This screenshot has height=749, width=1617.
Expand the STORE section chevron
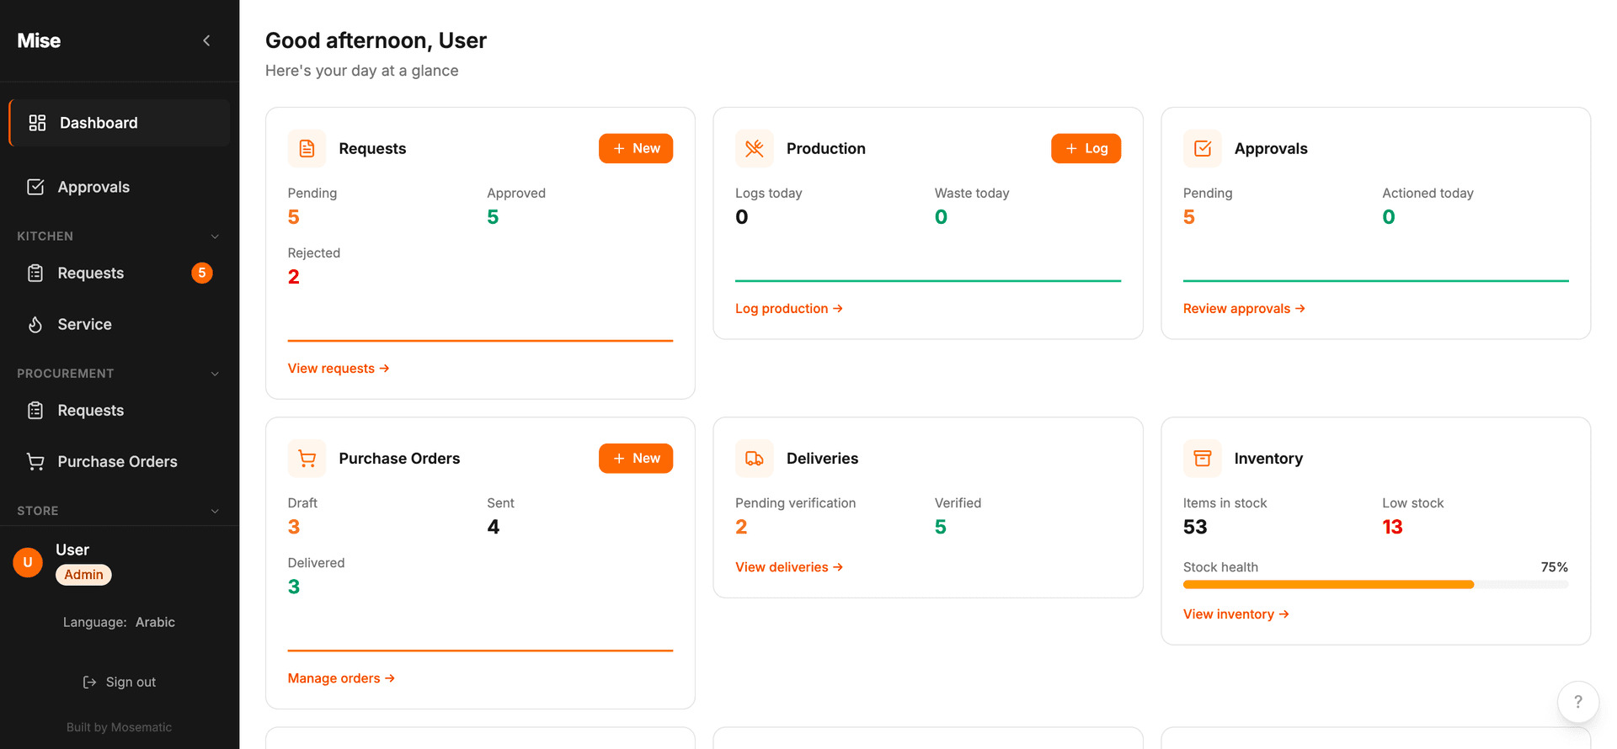[215, 511]
